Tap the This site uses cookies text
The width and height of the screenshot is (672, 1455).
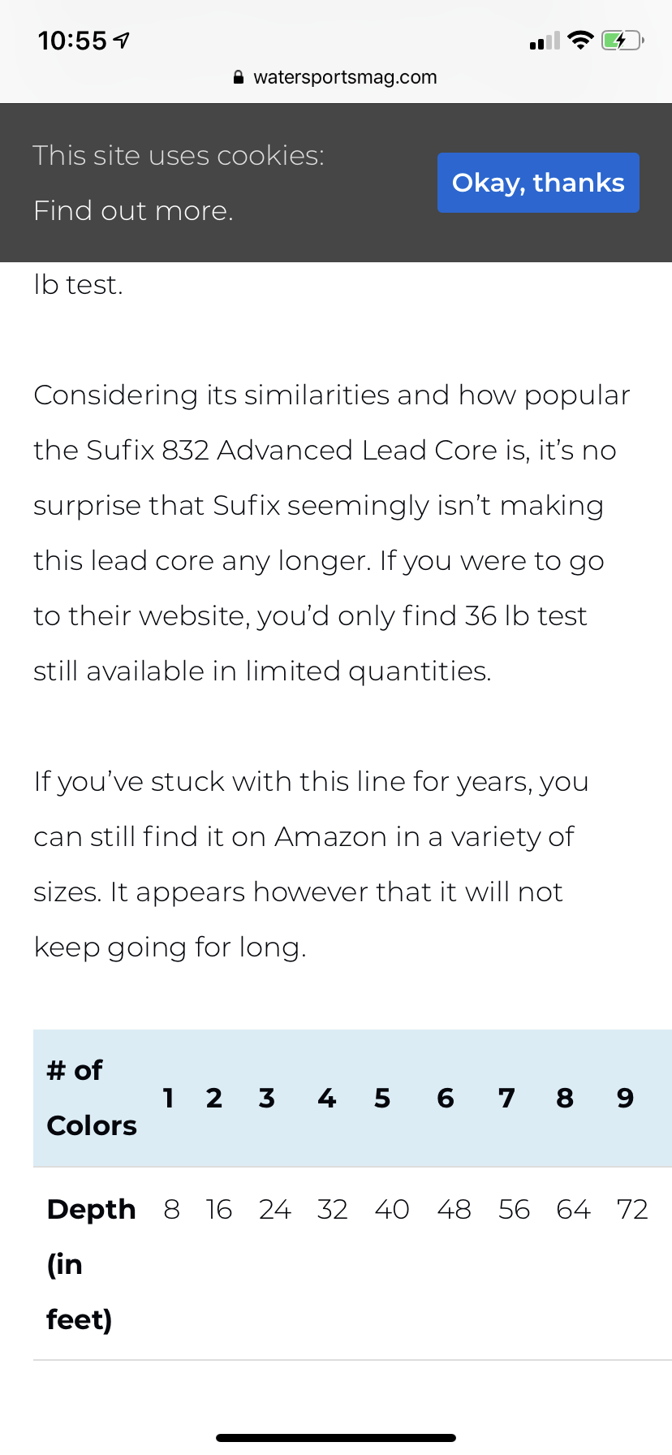point(179,155)
